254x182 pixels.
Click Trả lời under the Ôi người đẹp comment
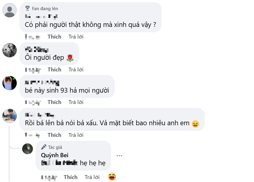coord(76,69)
